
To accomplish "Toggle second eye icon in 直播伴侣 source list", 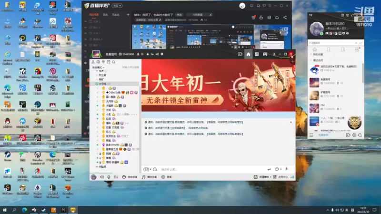I will pos(85,27).
